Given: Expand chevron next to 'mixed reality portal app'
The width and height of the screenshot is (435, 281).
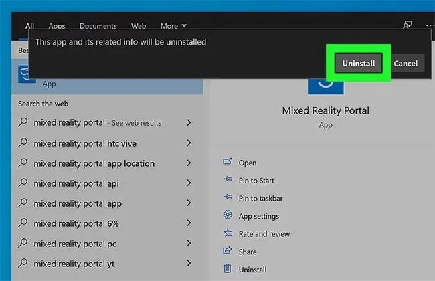Looking at the screenshot, I should (189, 203).
